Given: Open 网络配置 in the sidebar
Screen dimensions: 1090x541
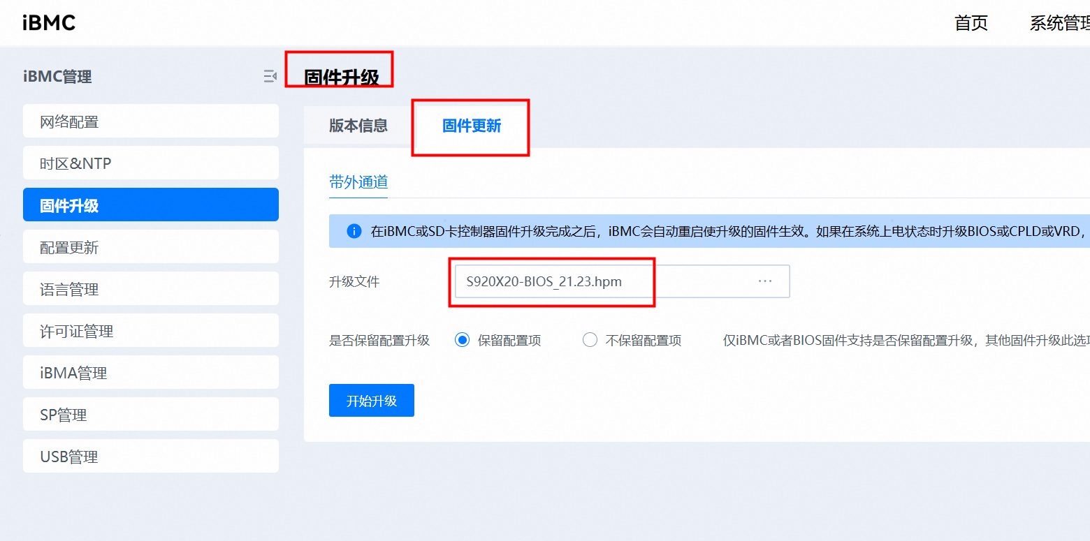Looking at the screenshot, I should (x=151, y=121).
